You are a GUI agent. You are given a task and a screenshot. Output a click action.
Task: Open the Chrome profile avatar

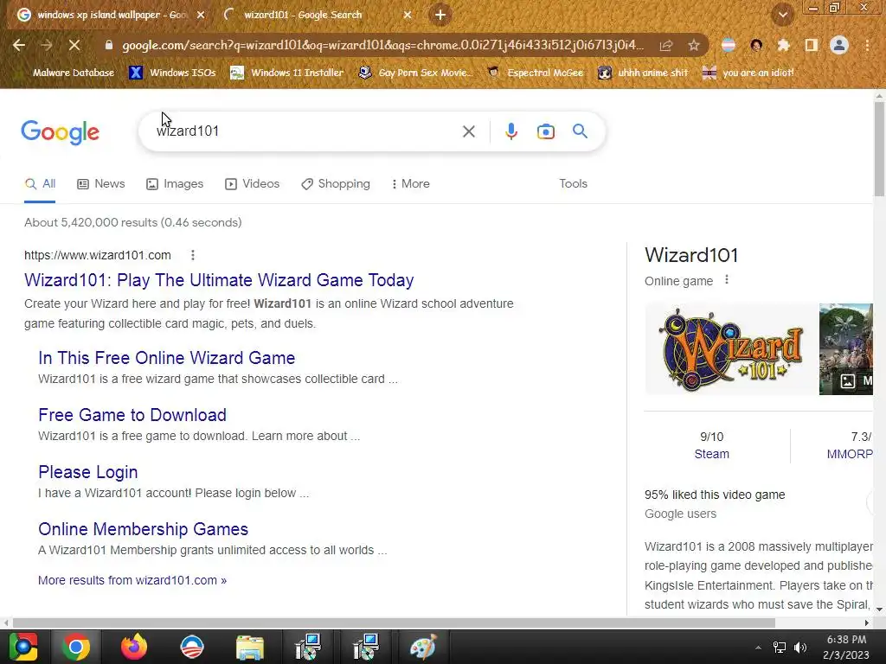tap(839, 45)
